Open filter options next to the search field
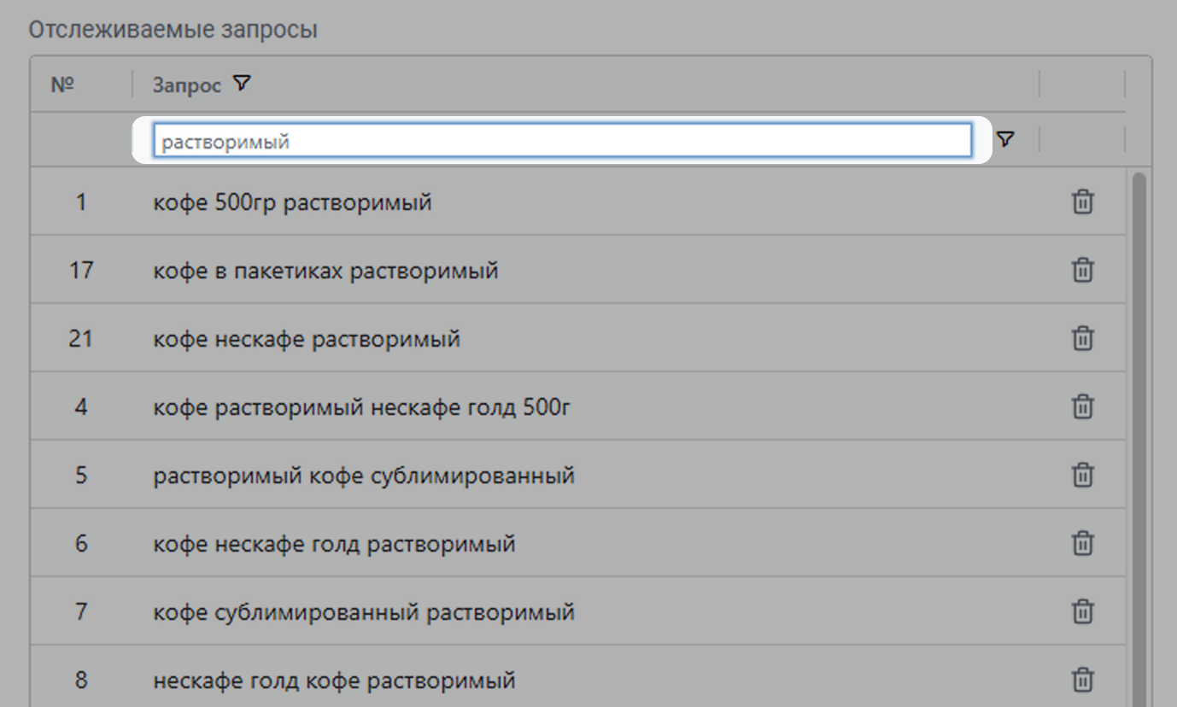This screenshot has height=707, width=1177. click(x=1005, y=139)
